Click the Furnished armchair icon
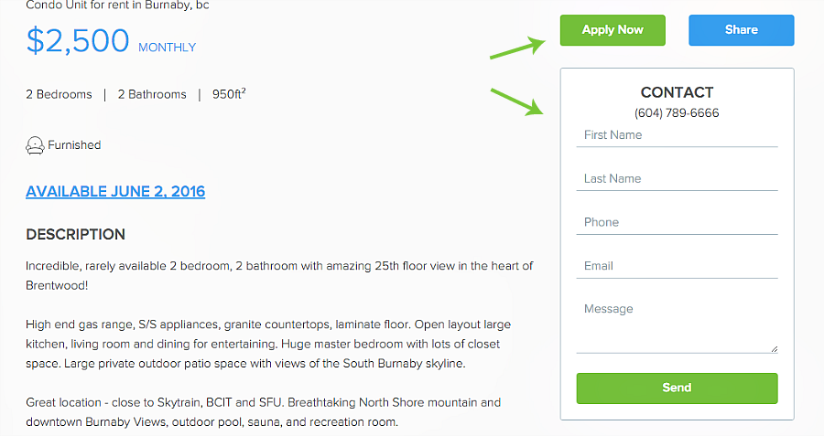This screenshot has width=824, height=436. 35,145
